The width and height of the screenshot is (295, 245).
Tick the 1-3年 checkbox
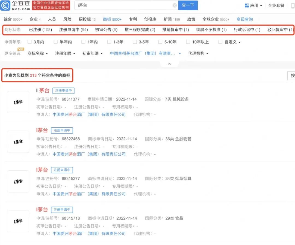point(109,42)
